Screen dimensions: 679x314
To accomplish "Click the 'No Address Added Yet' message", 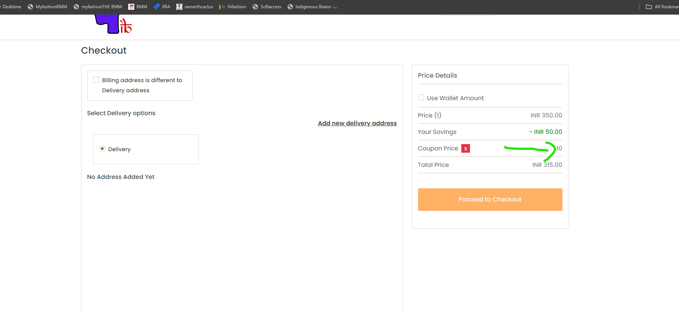I will coord(121,177).
